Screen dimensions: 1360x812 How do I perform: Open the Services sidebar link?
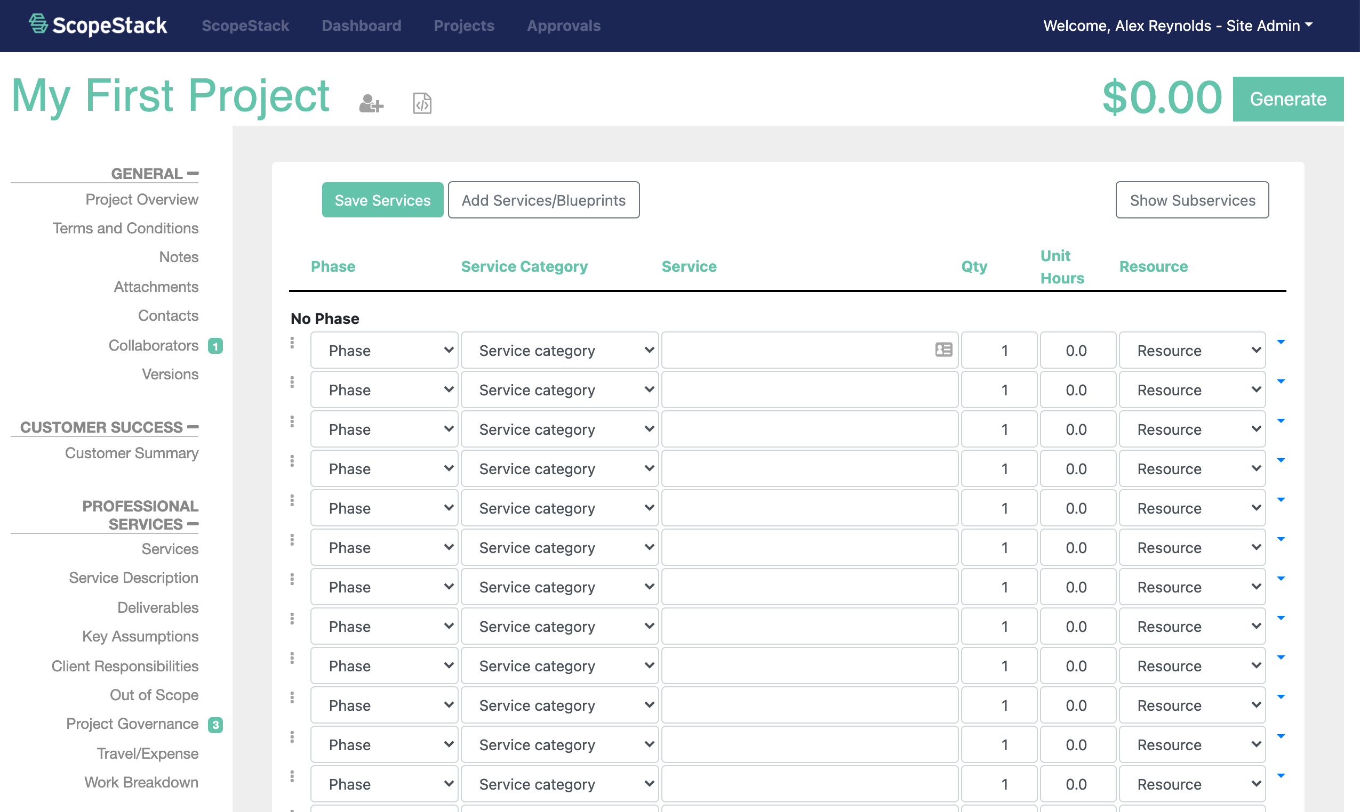click(170, 549)
